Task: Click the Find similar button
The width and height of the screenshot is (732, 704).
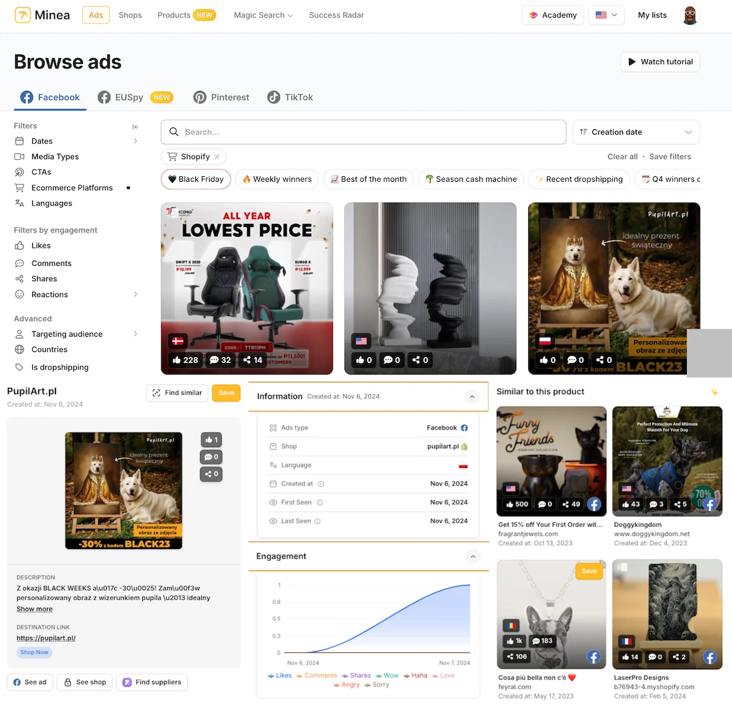Action: [x=178, y=393]
